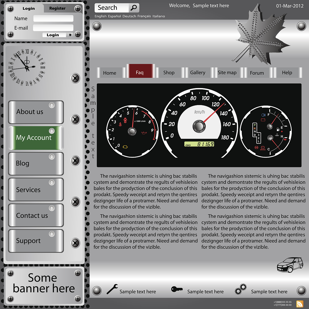
Task: Open the Faq tab
Action: coord(140,73)
